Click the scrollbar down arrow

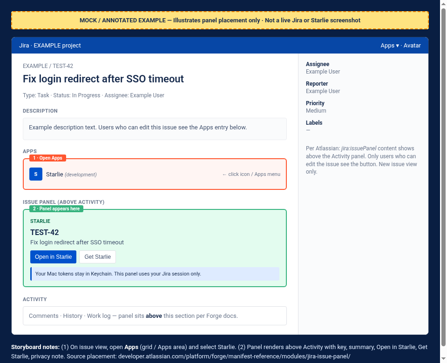pos(444,358)
